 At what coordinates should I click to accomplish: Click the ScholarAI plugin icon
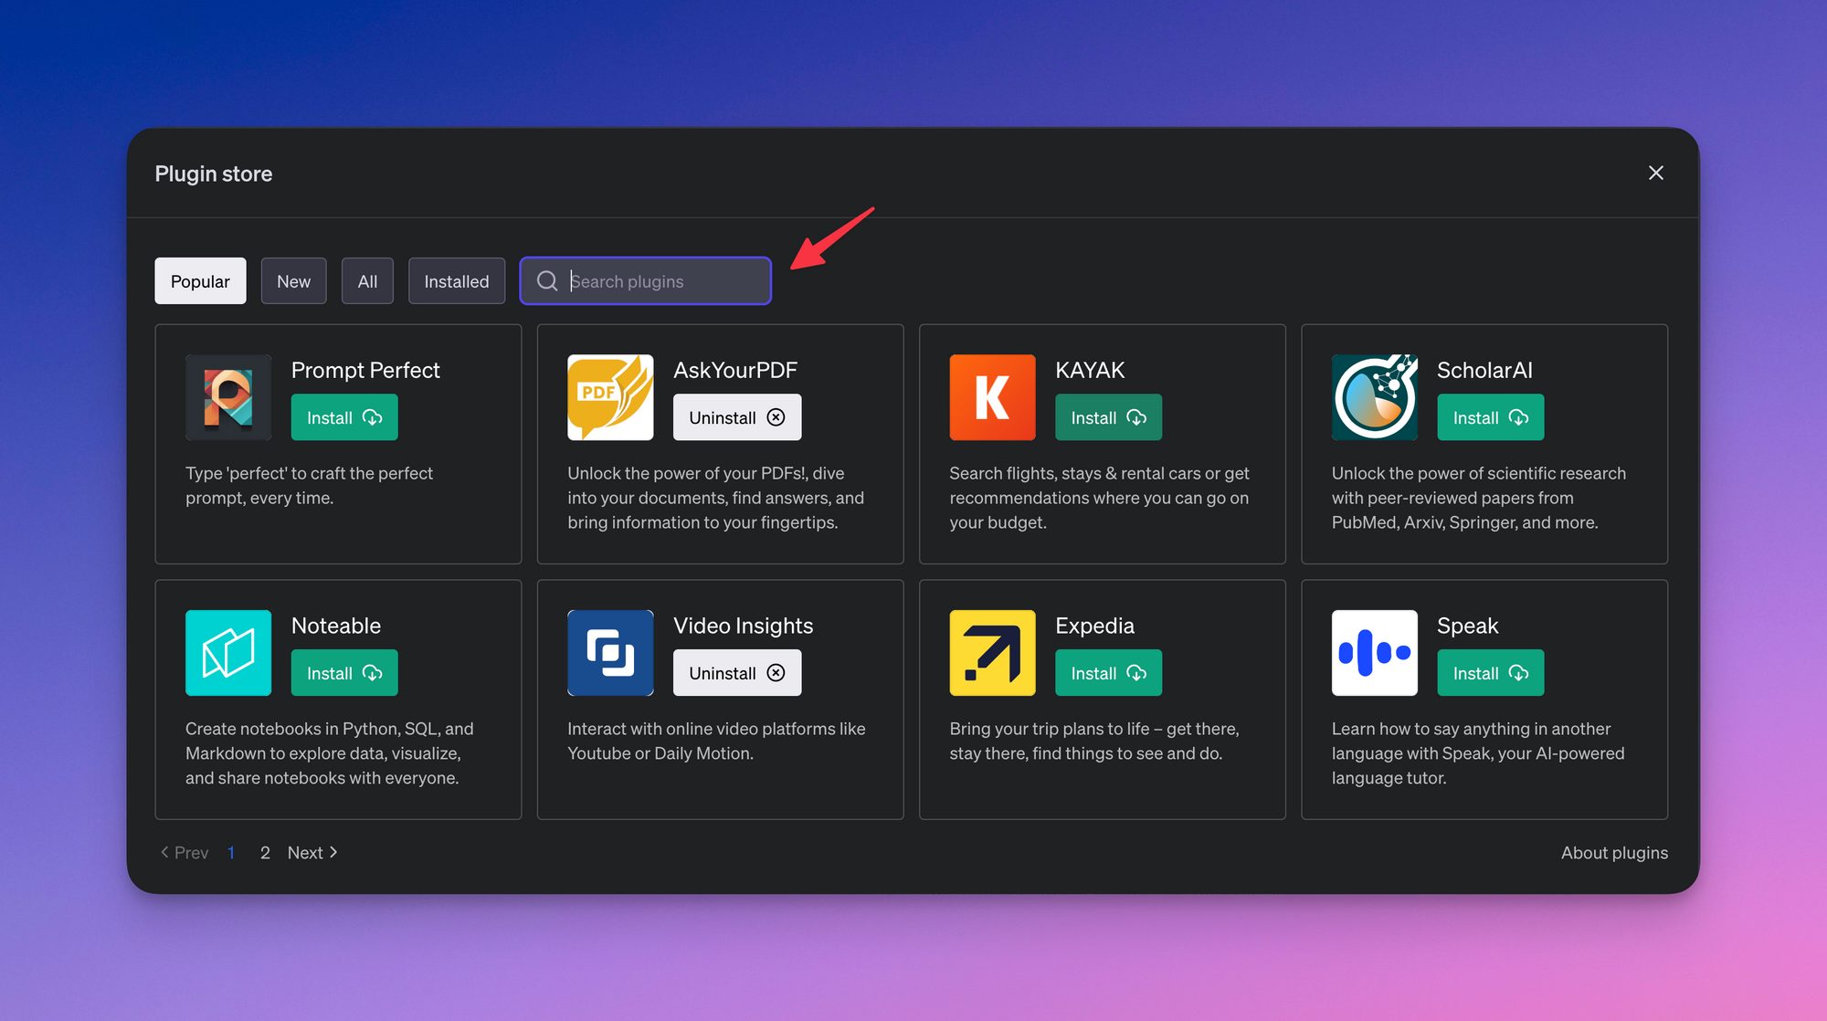point(1374,397)
